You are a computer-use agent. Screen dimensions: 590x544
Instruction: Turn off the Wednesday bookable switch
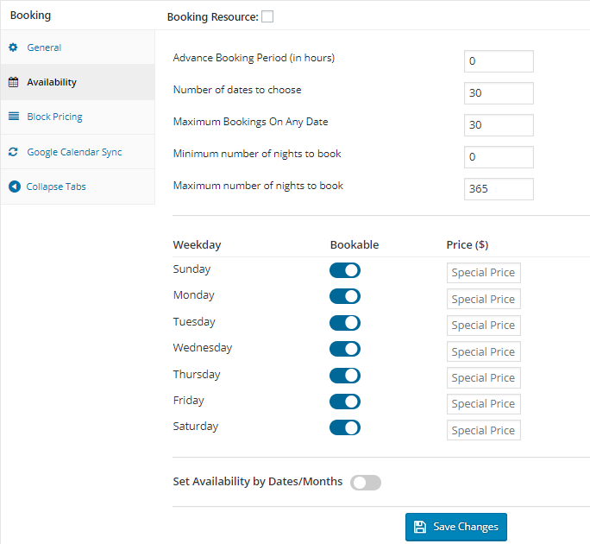point(345,349)
